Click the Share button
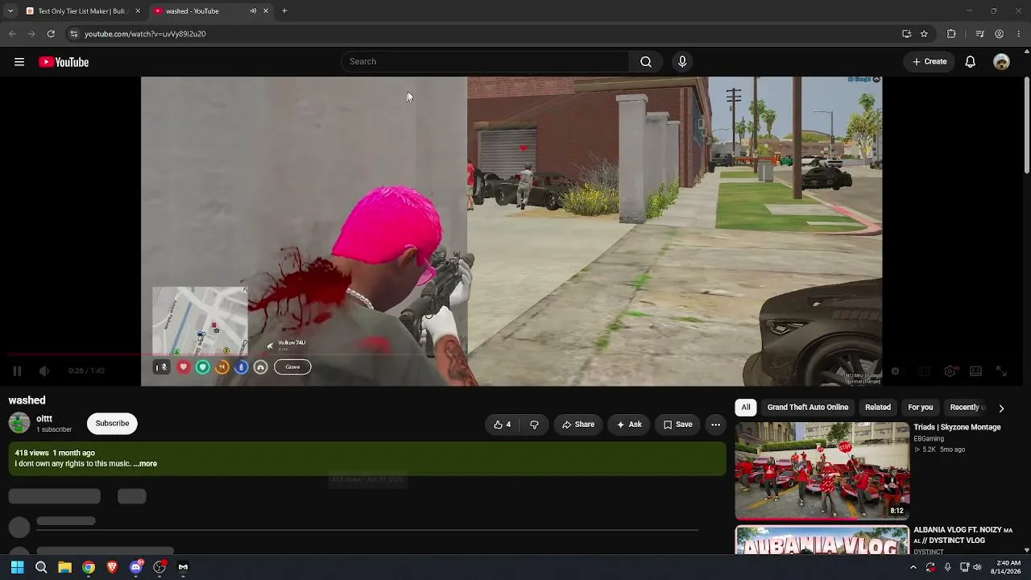 point(578,425)
